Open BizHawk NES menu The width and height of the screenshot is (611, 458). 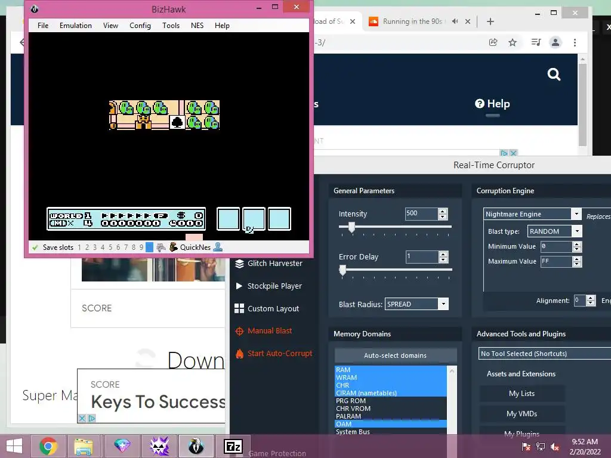[197, 25]
